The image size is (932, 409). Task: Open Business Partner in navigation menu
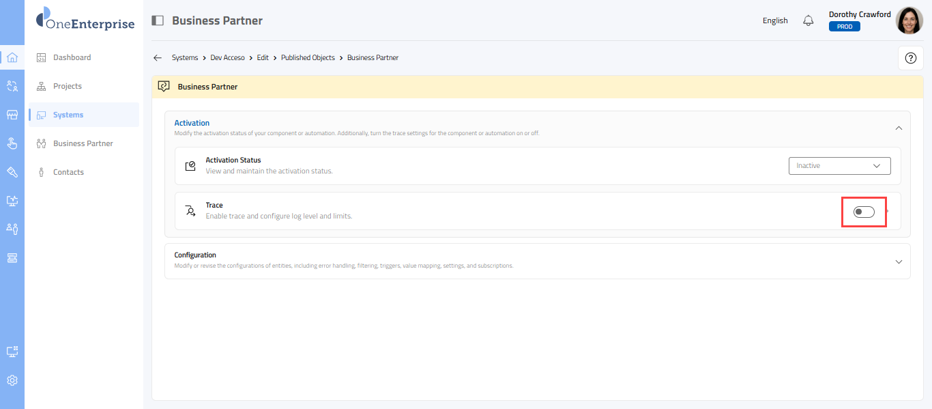[x=83, y=143]
